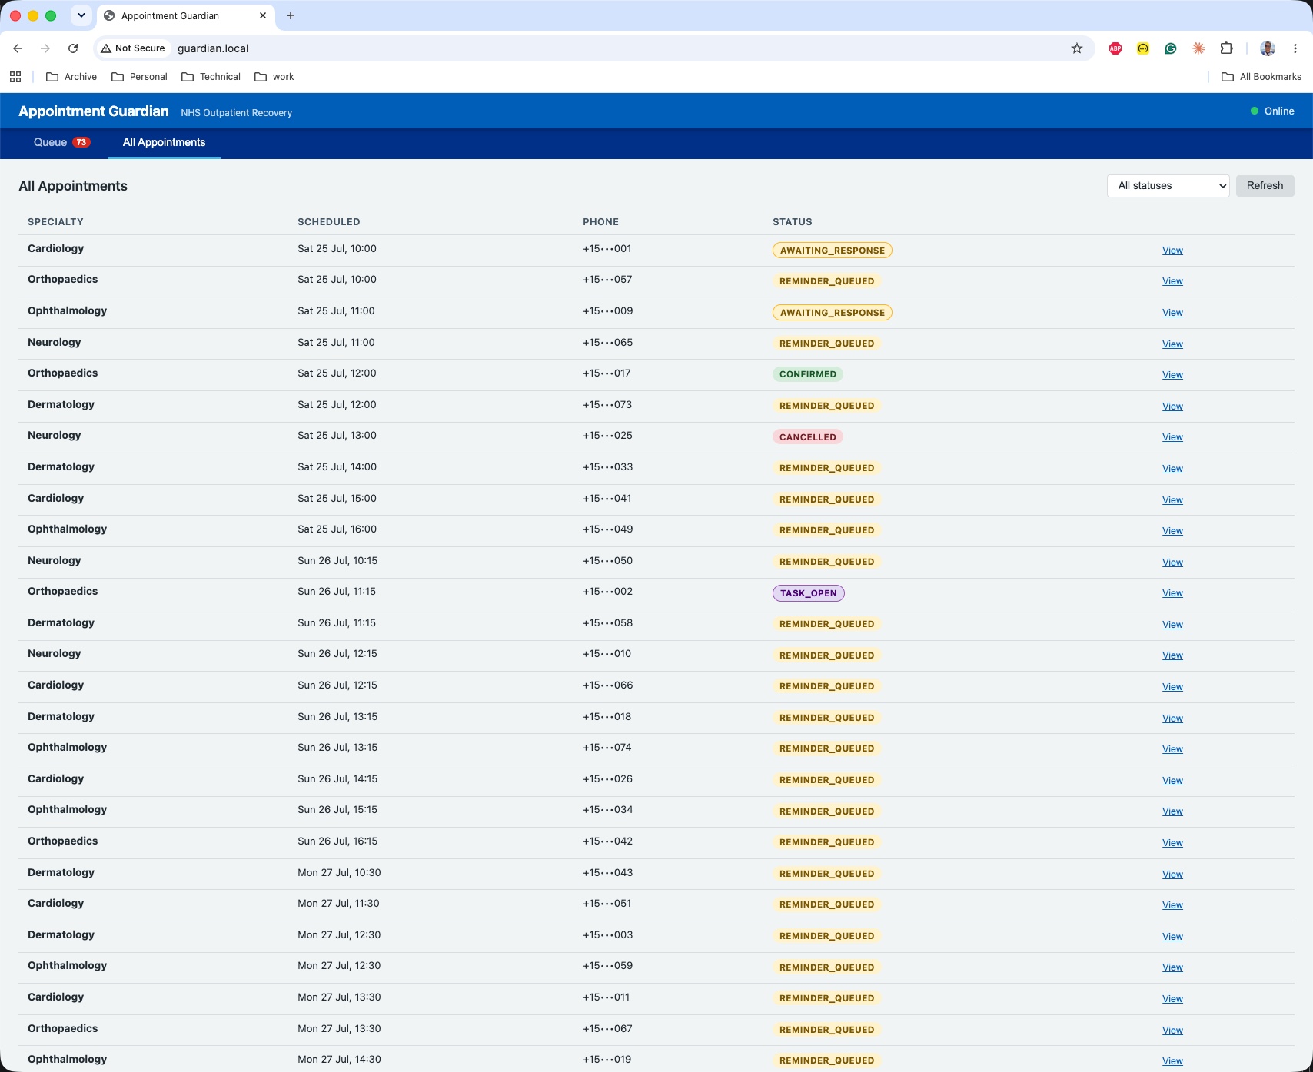Select the All Appointments tab
The image size is (1313, 1072).
164,142
